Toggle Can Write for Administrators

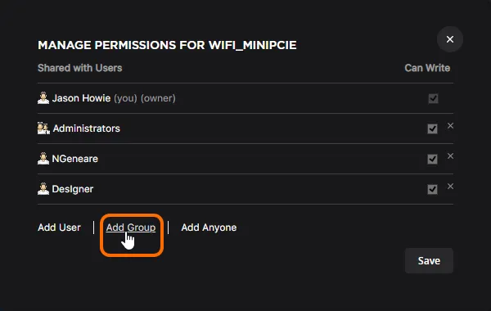pyautogui.click(x=432, y=128)
